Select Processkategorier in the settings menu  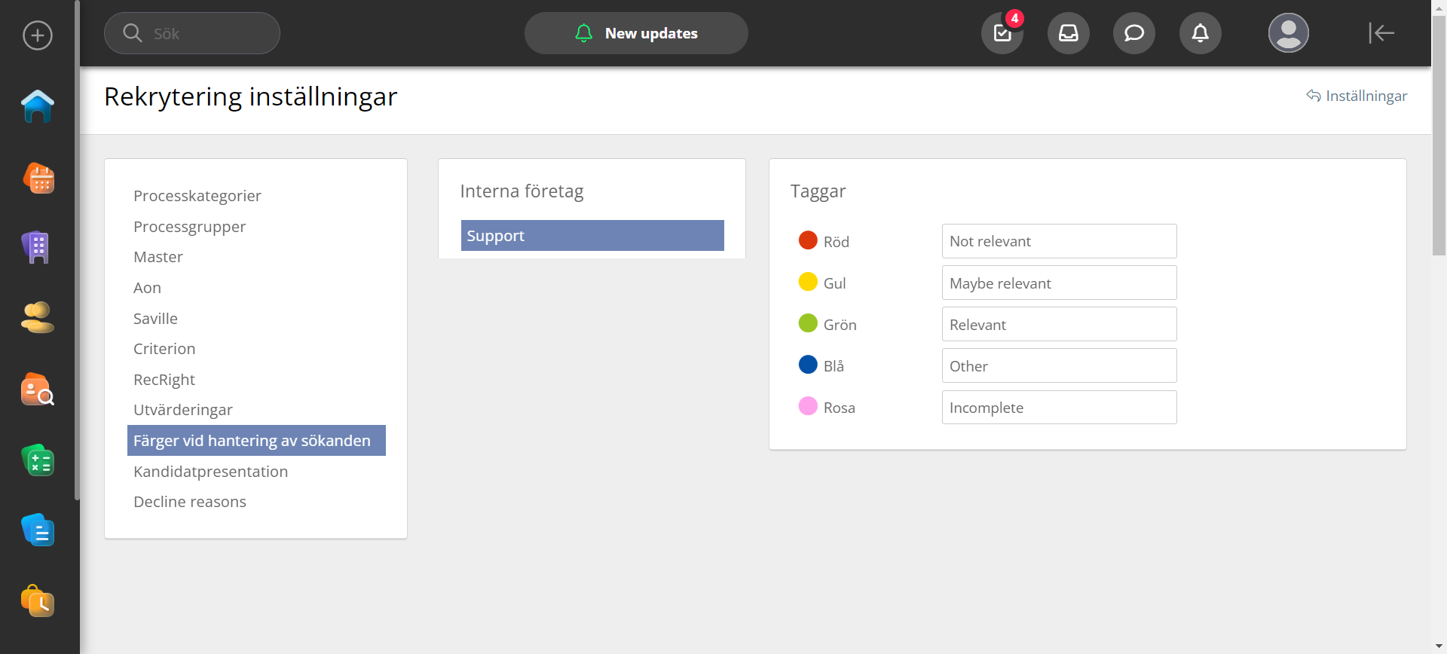point(197,196)
